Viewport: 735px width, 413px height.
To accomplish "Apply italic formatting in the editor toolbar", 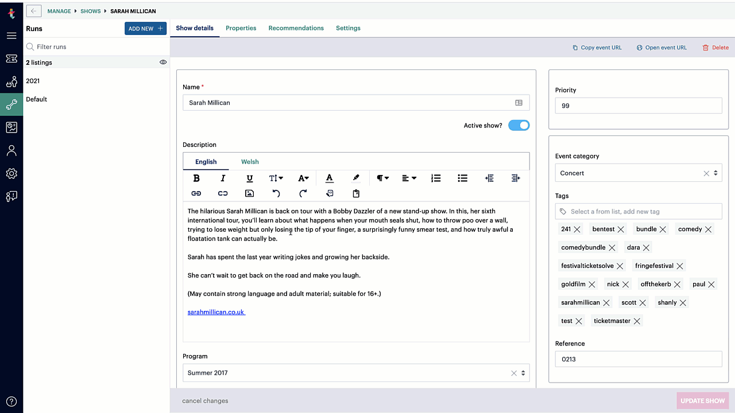I will [x=223, y=178].
